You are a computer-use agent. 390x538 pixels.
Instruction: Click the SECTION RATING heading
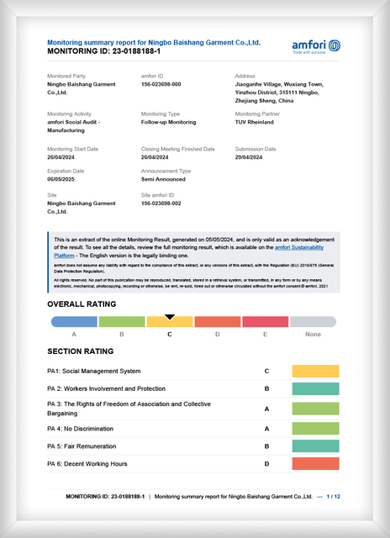coord(80,351)
